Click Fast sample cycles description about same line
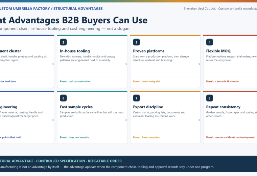This screenshot has height=176, width=257. [92, 114]
